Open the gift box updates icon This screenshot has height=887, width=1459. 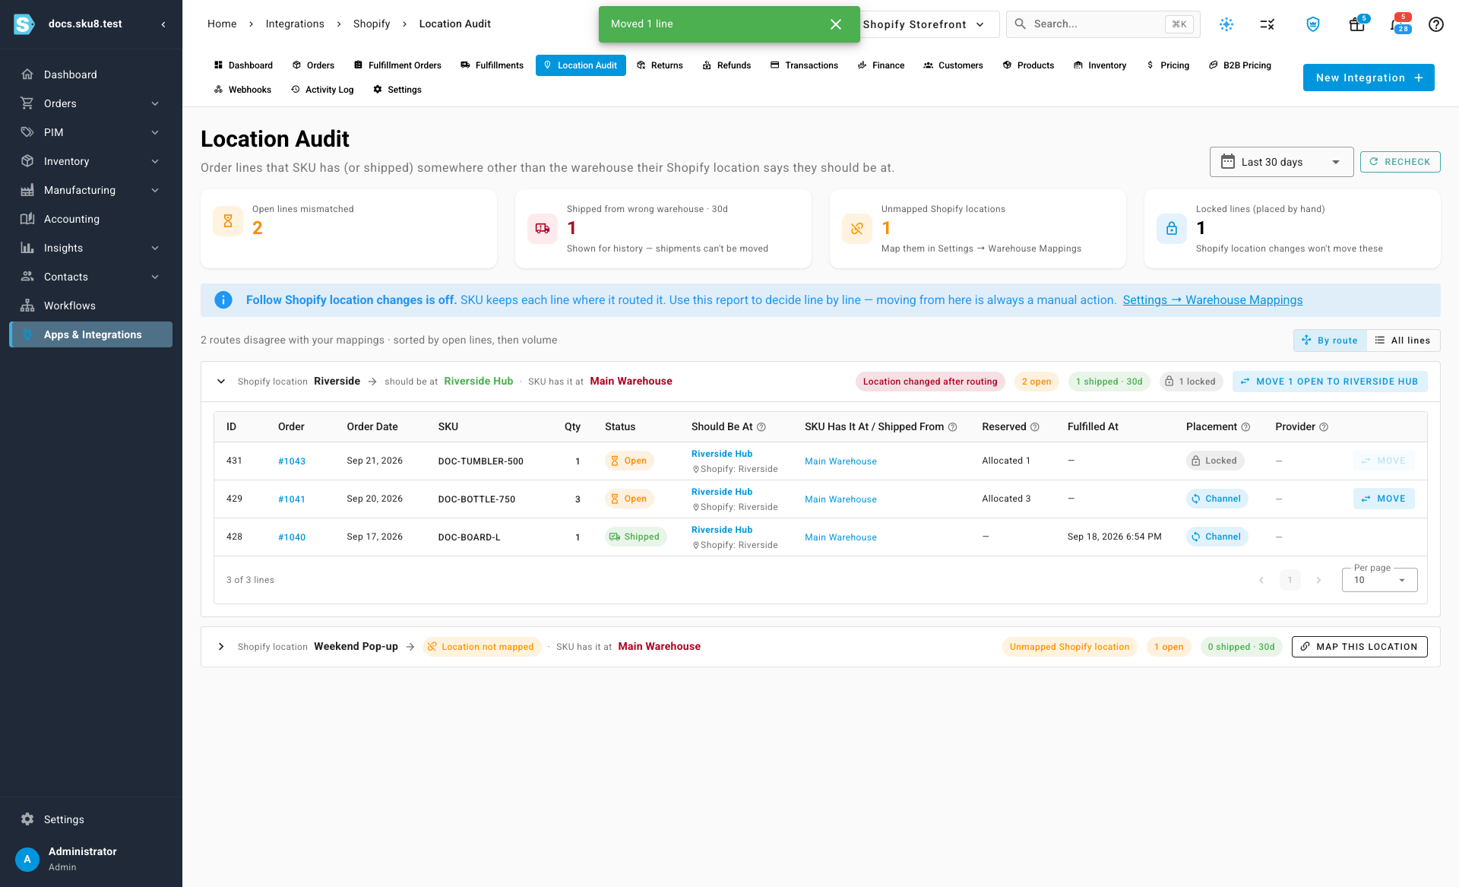coord(1356,24)
